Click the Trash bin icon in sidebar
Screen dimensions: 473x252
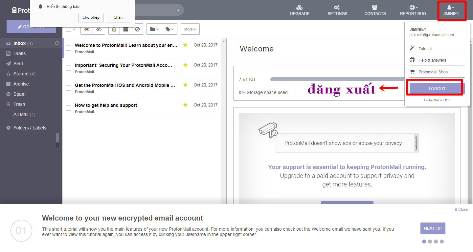click(x=9, y=104)
